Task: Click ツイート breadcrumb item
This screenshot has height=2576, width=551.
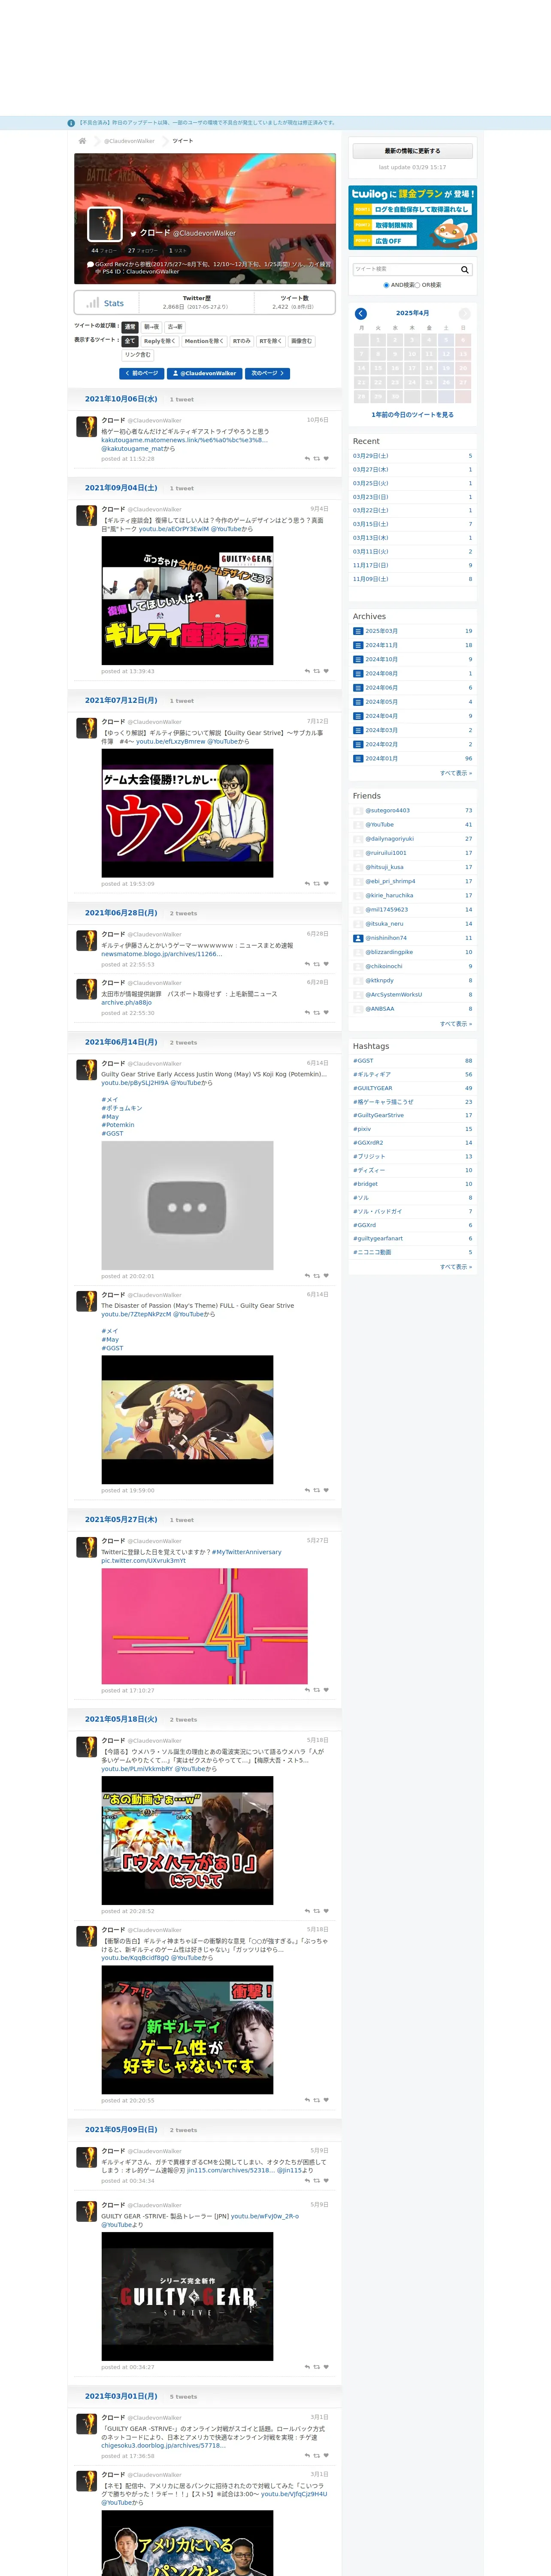Action: pyautogui.click(x=183, y=141)
